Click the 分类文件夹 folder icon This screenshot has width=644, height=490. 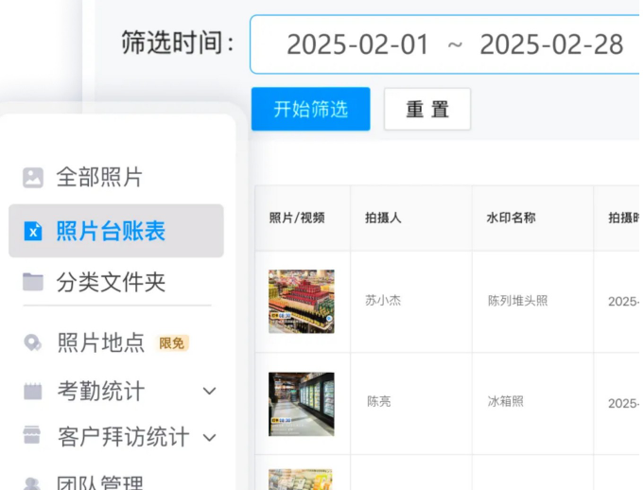[x=33, y=282]
